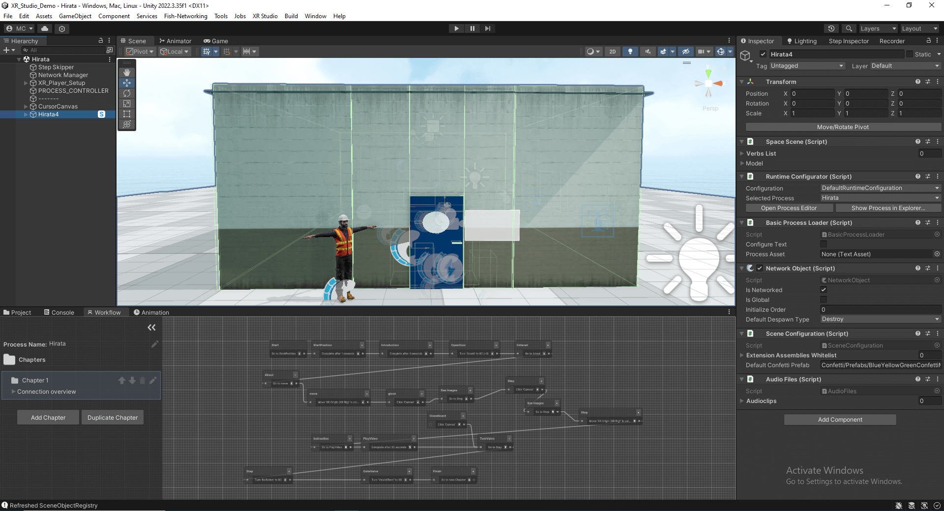The width and height of the screenshot is (944, 511).
Task: Click the Add Chapter button
Action: click(48, 418)
